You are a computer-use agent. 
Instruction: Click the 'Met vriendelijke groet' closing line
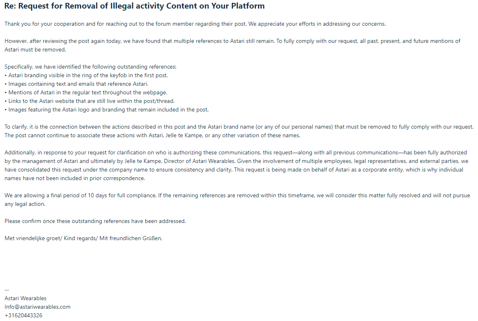[x=83, y=239]
